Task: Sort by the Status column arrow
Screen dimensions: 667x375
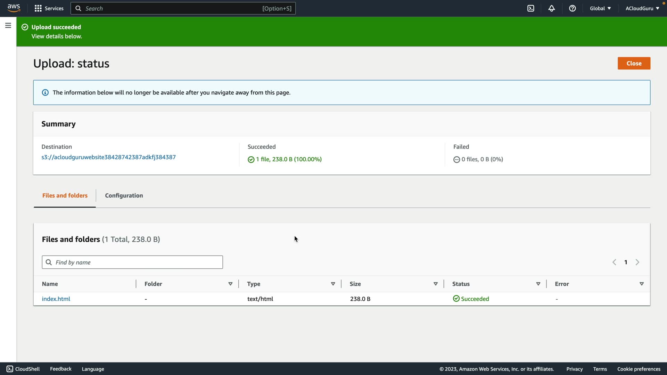Action: pos(538,284)
